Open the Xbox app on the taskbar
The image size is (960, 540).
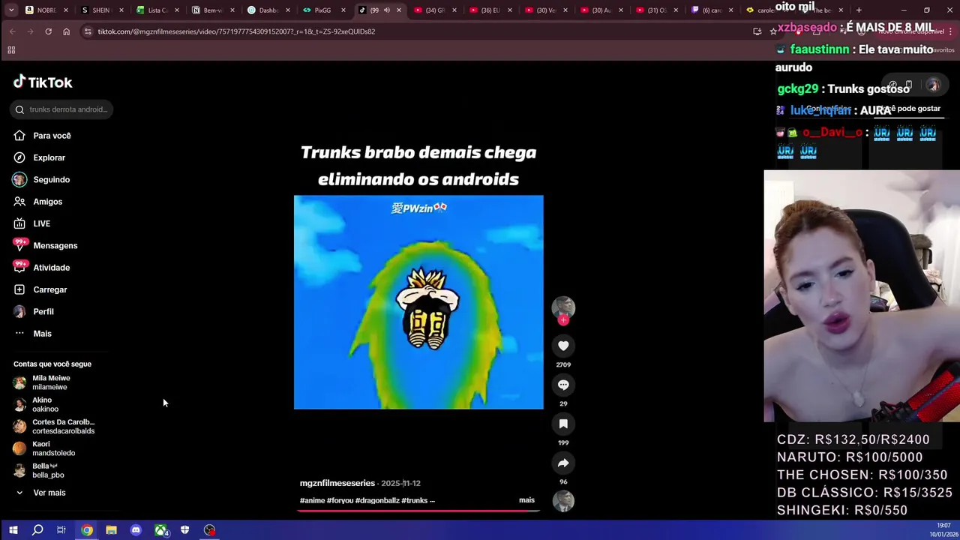[160, 530]
